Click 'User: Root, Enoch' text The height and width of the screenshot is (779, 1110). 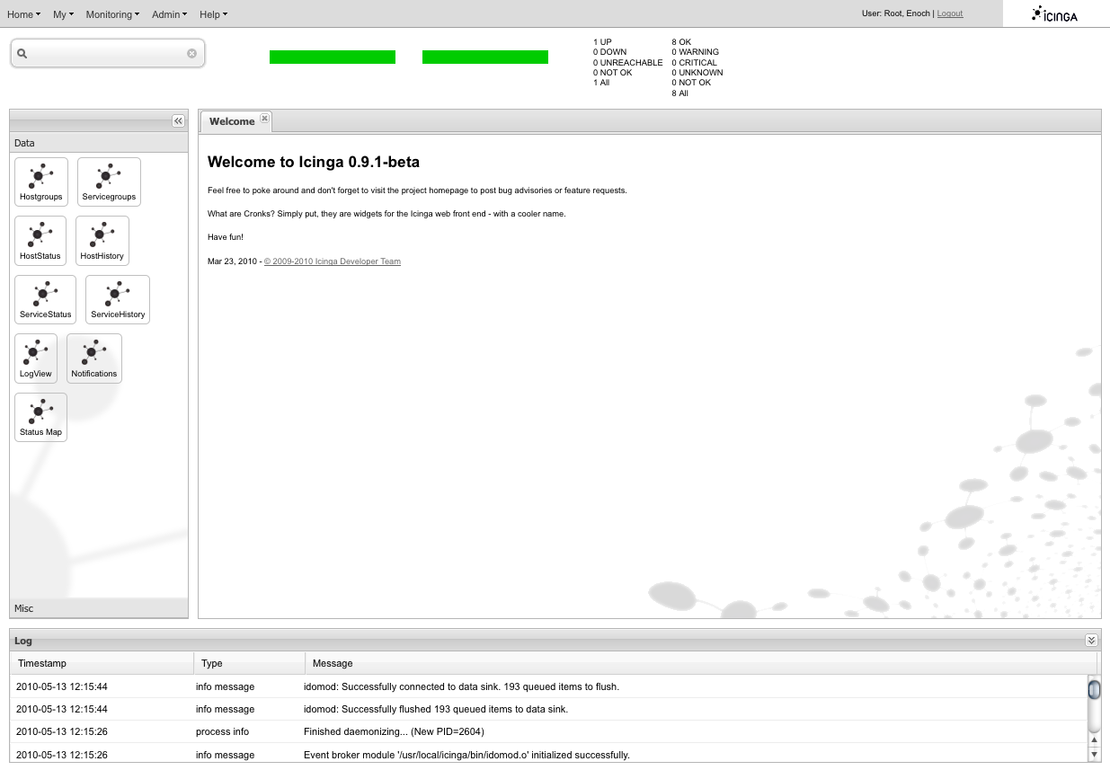tap(896, 13)
